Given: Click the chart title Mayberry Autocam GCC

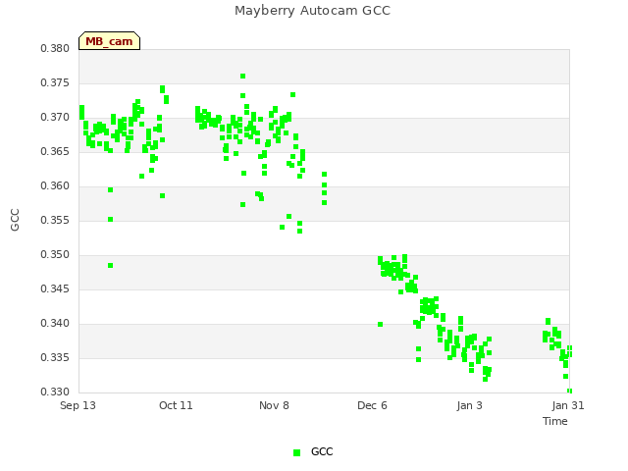Looking at the screenshot, I should [312, 11].
